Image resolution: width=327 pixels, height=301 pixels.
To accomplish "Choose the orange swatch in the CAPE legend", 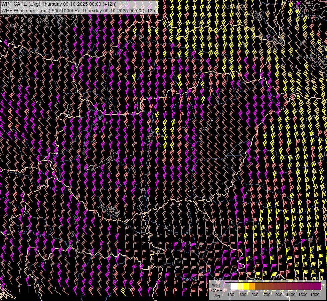I will 252,286.
